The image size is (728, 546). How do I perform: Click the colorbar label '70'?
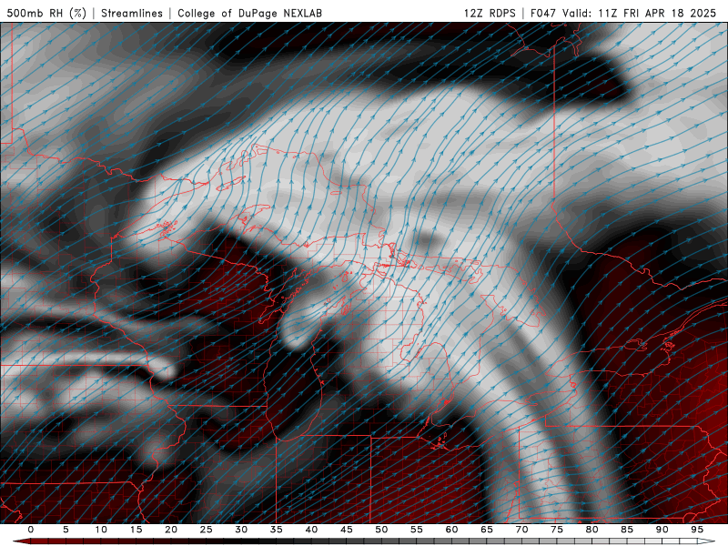tap(521, 530)
